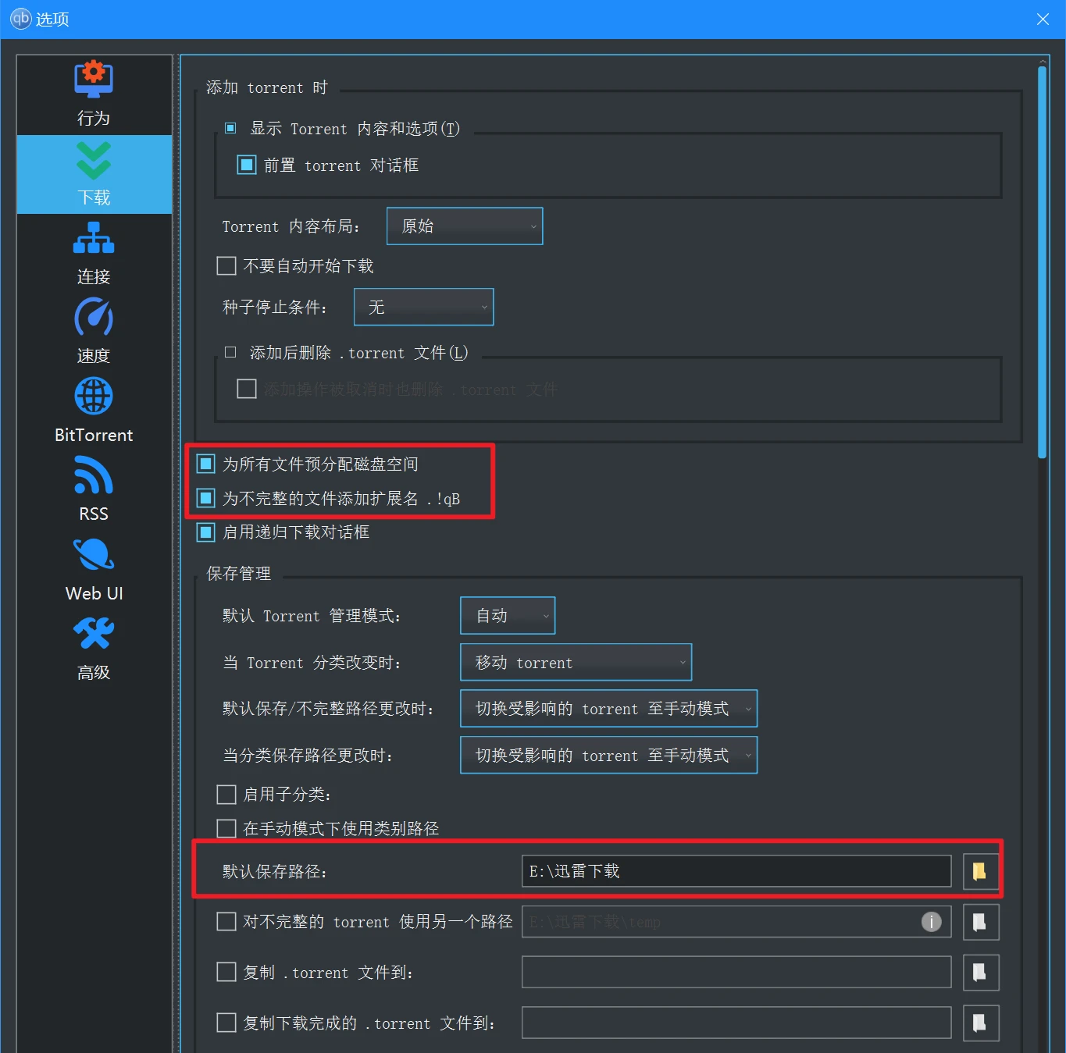This screenshot has height=1053, width=1066.
Task: Click the info icon in temp path field
Action: click(x=931, y=922)
